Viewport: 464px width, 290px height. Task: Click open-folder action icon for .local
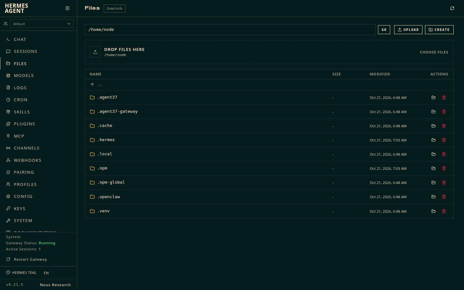[433, 154]
